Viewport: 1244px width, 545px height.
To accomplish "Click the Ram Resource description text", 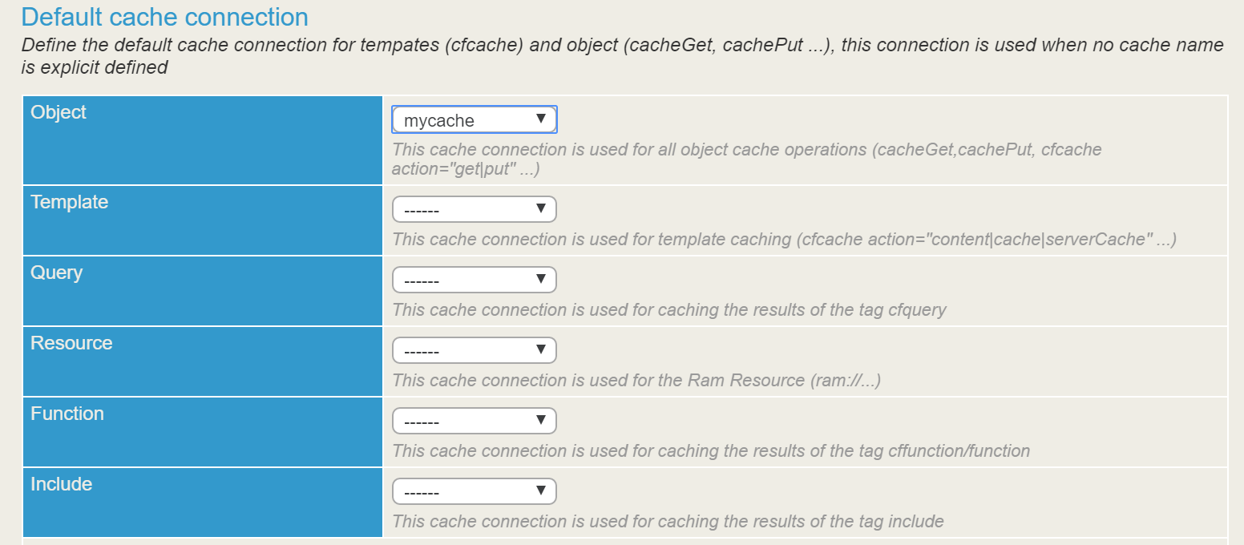I will click(x=636, y=381).
